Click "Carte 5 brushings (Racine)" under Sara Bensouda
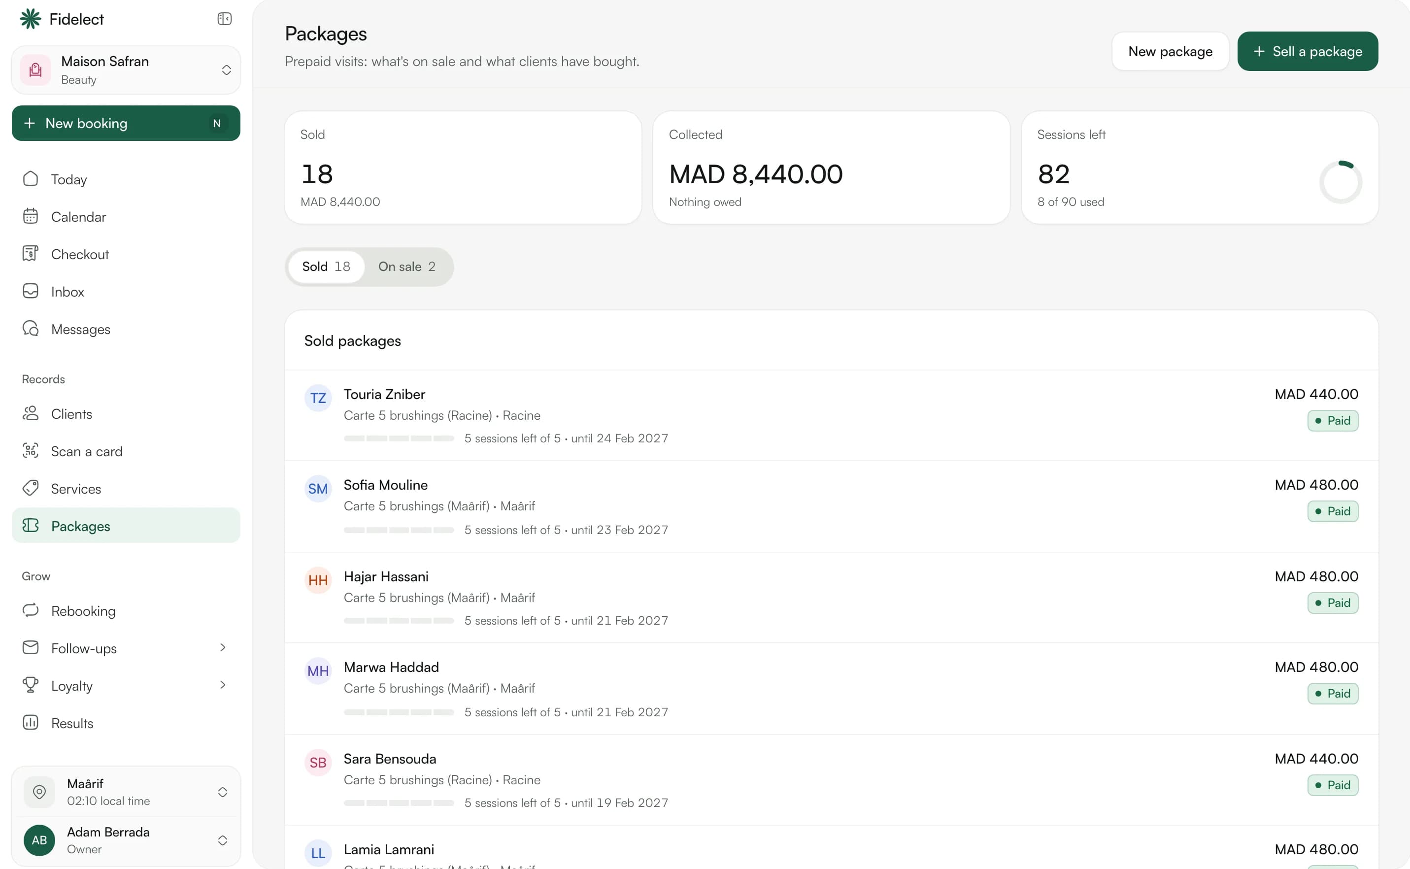Viewport: 1410px width, 869px height. (418, 780)
